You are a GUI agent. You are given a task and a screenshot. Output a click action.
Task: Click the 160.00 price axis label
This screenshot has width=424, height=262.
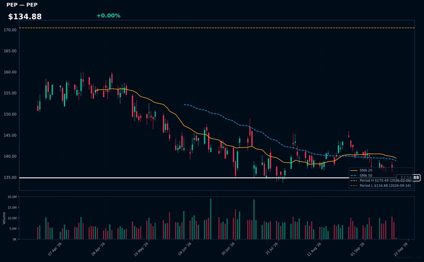coord(10,72)
